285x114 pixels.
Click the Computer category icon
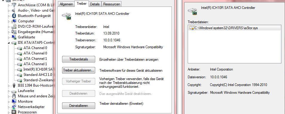point(14,21)
